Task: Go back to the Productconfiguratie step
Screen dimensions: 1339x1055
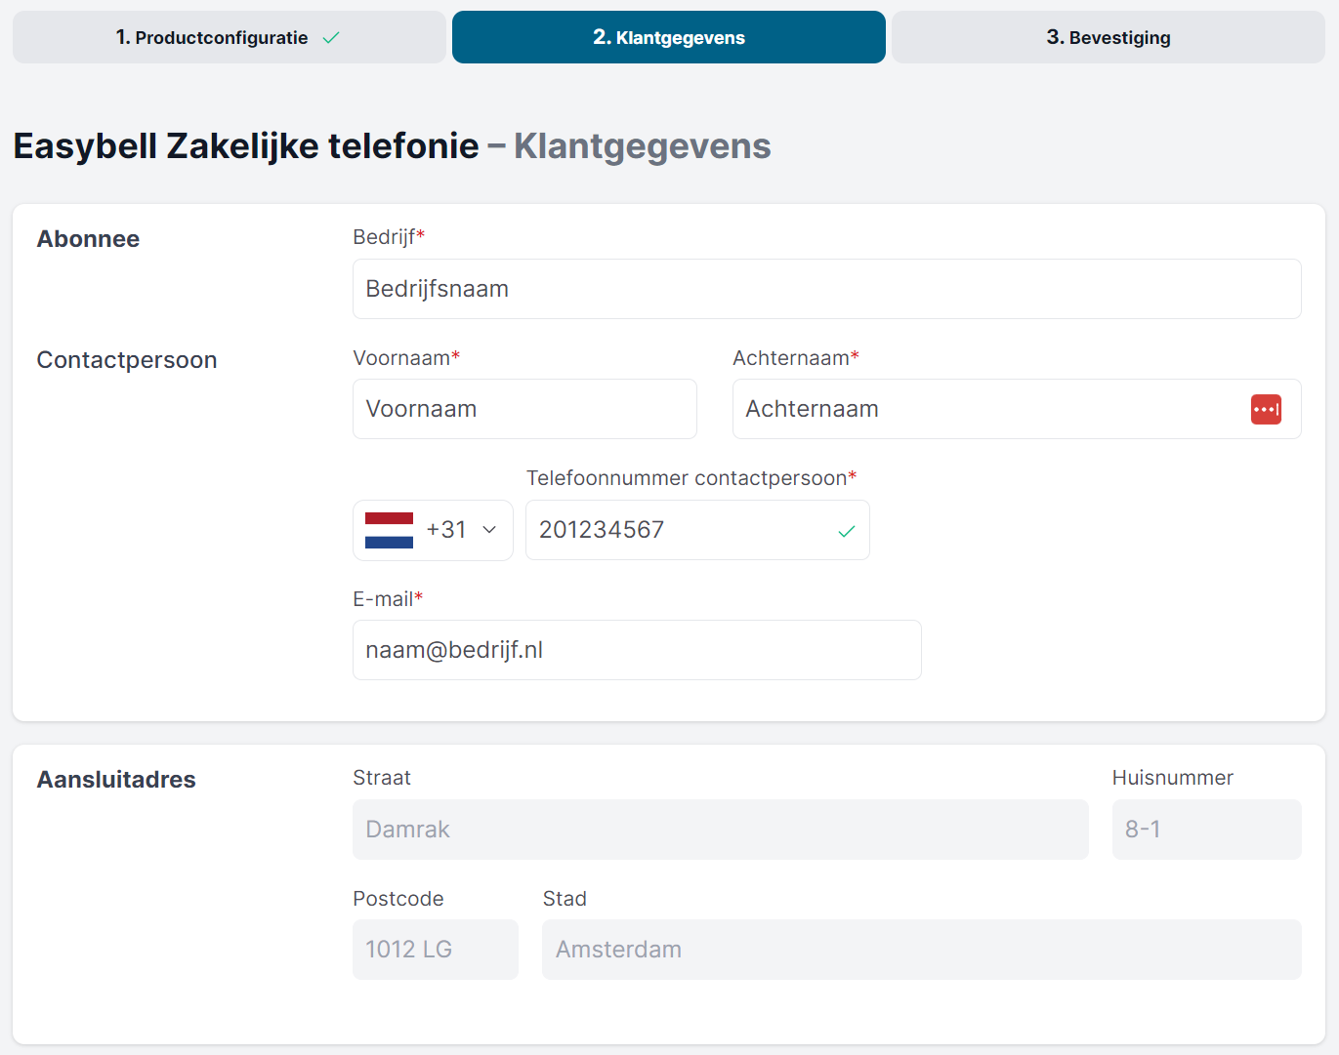Action: tap(229, 38)
